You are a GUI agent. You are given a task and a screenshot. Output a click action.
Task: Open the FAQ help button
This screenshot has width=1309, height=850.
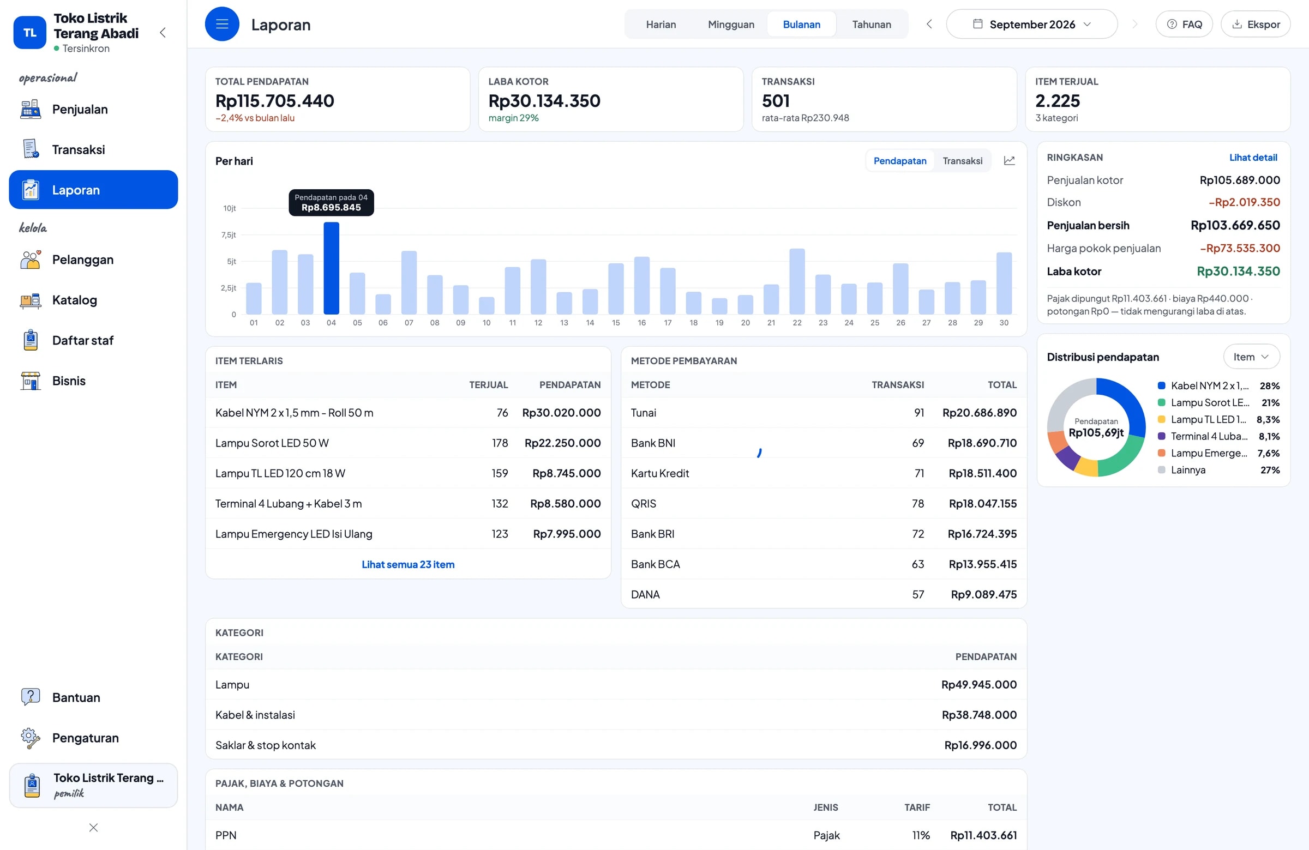[x=1184, y=24]
